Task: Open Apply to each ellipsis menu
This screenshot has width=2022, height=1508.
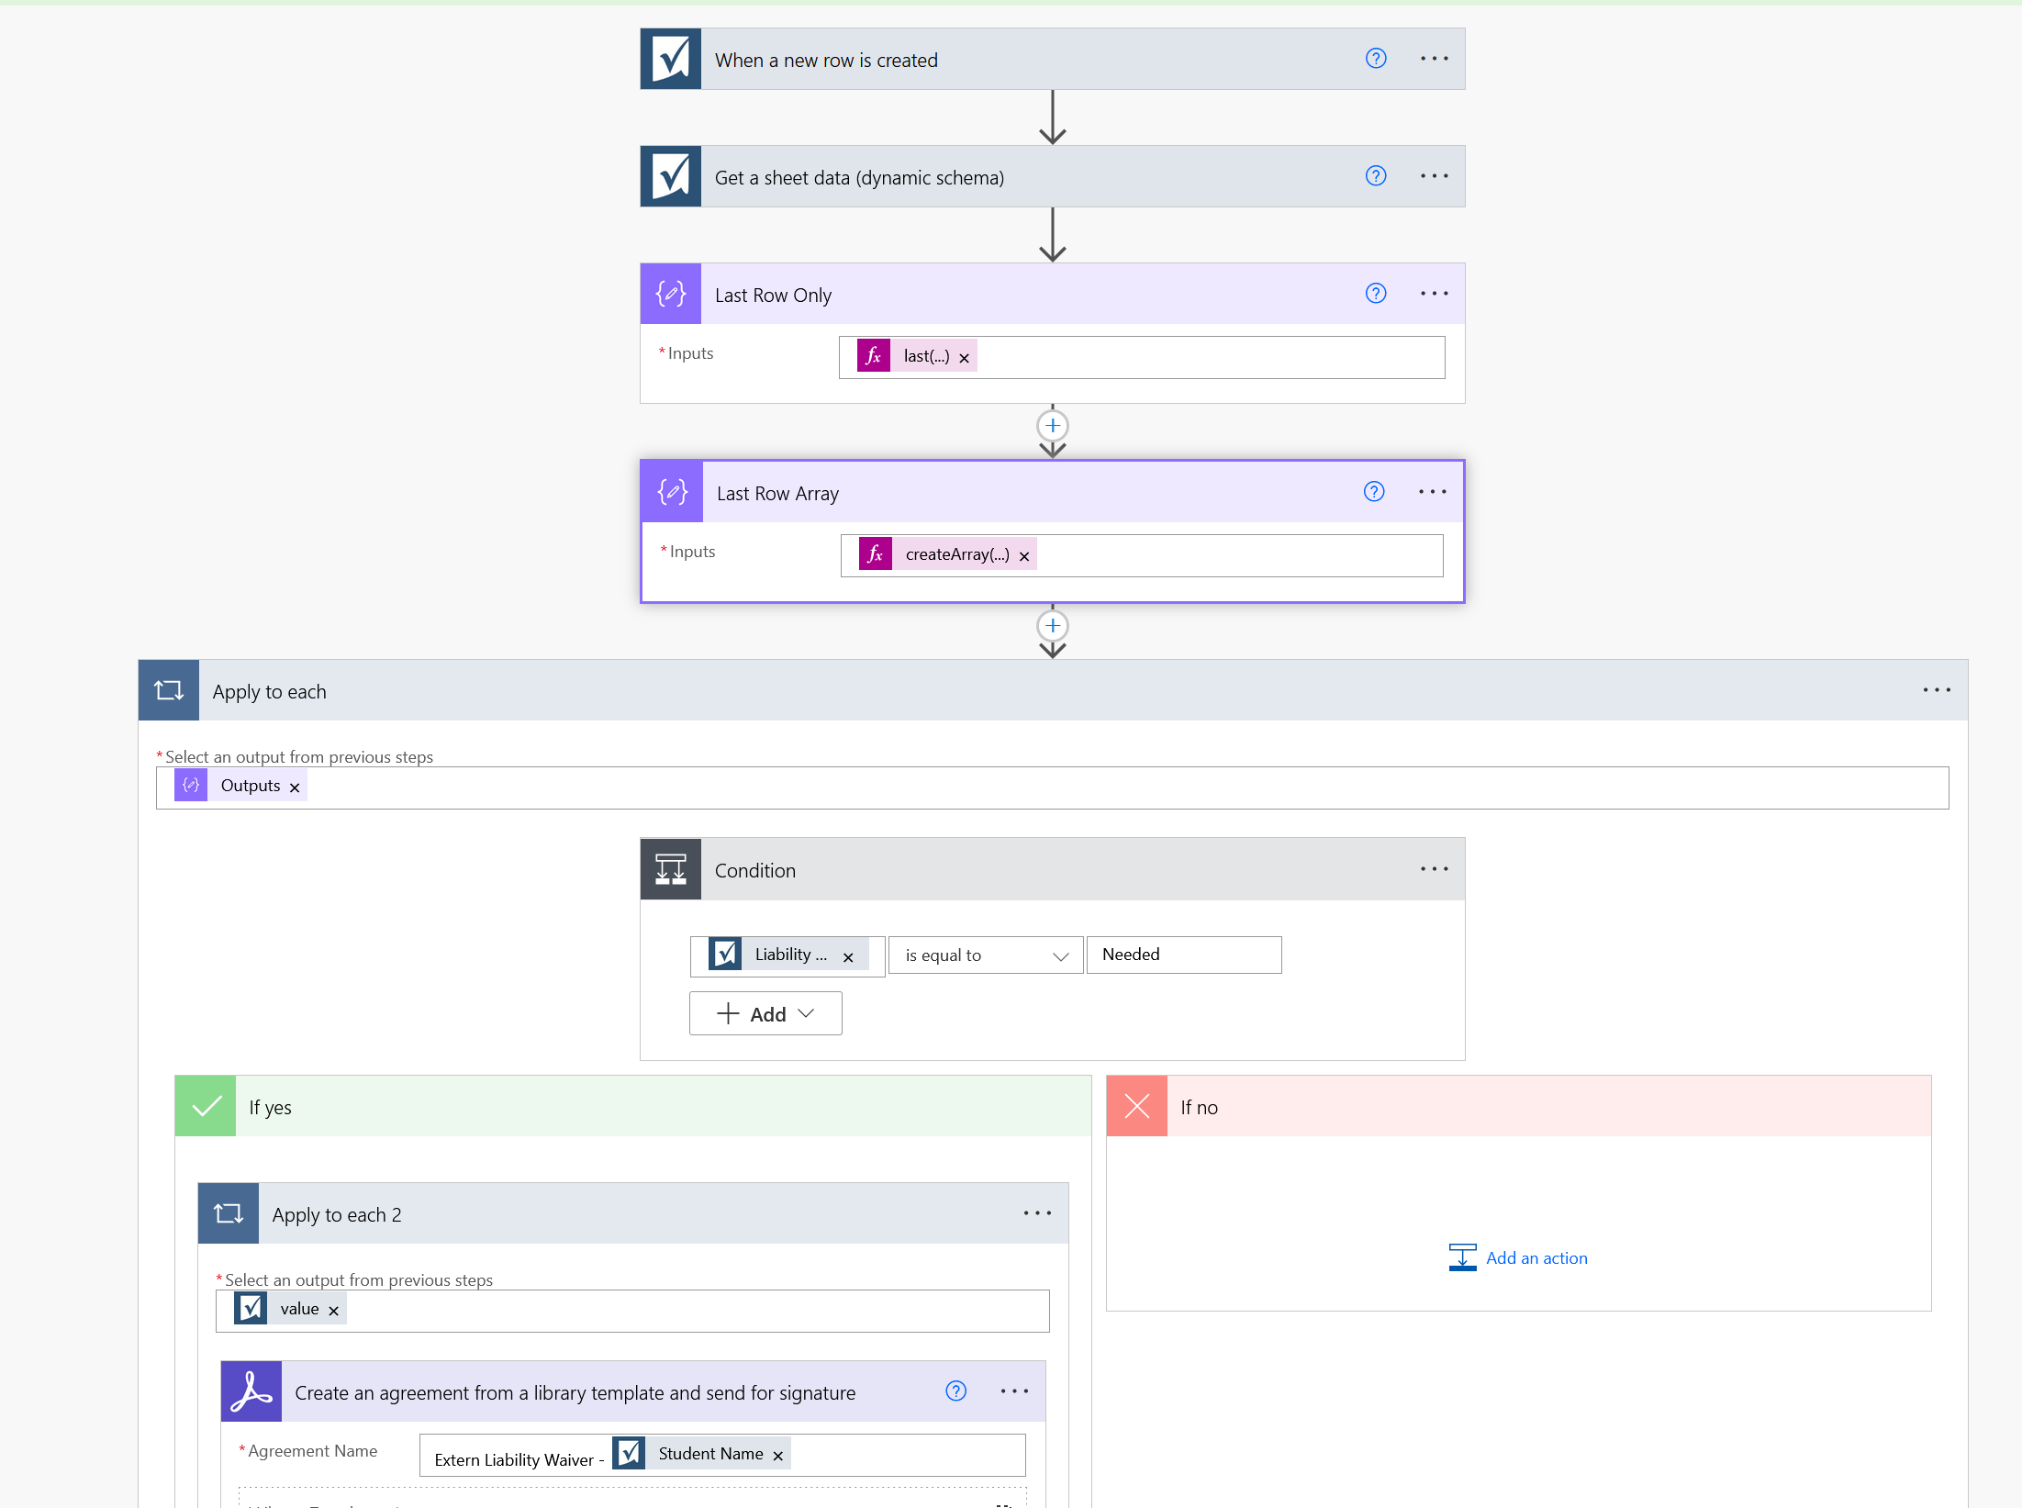Action: point(1937,690)
